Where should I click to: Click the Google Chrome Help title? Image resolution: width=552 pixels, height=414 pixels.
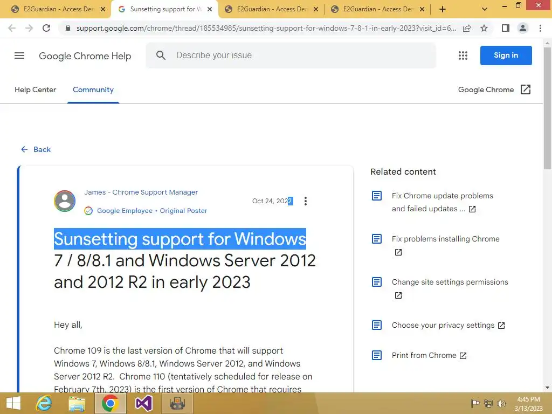coord(85,56)
